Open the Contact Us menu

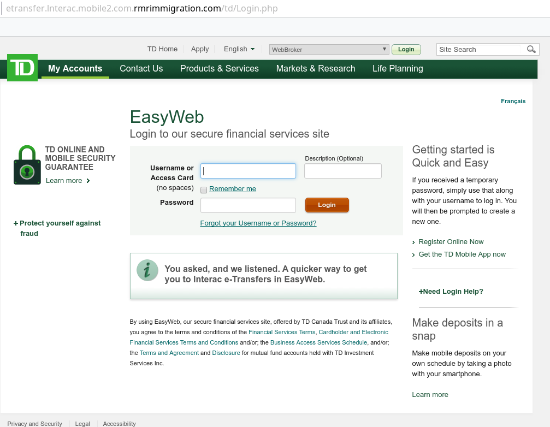[x=141, y=69]
